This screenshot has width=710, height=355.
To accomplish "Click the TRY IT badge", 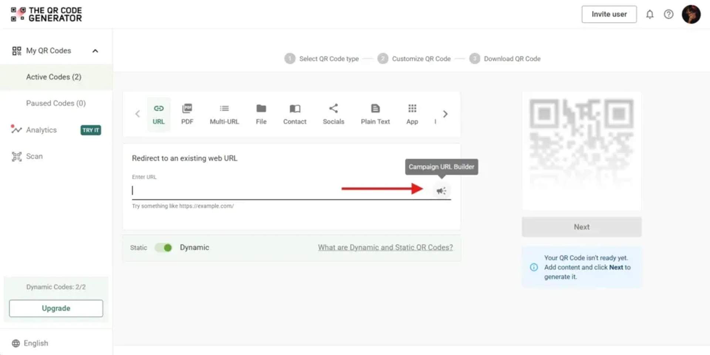I will tap(91, 130).
